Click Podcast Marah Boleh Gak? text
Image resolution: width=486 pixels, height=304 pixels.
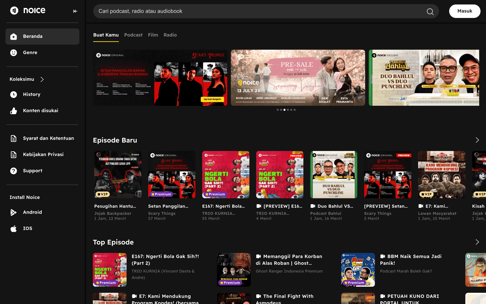click(x=406, y=271)
